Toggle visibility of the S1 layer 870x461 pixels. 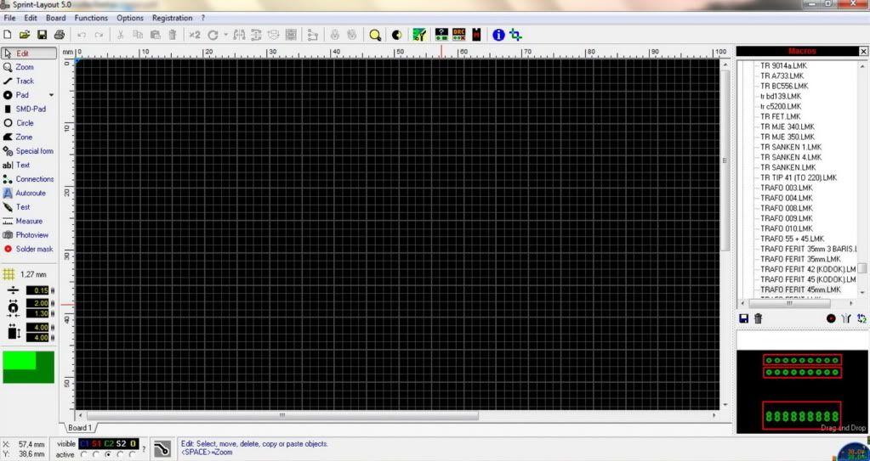click(96, 444)
